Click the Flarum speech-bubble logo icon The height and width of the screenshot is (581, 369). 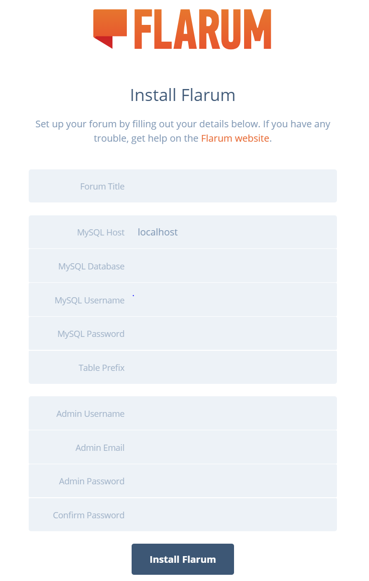(x=110, y=28)
